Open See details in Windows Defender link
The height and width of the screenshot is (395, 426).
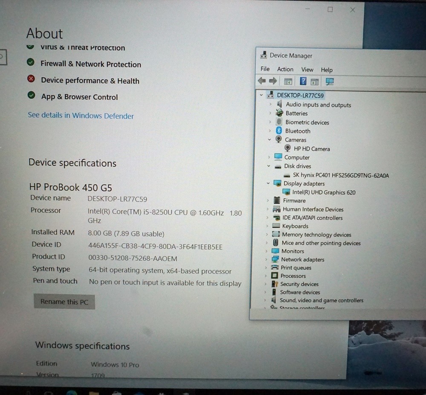click(x=81, y=115)
